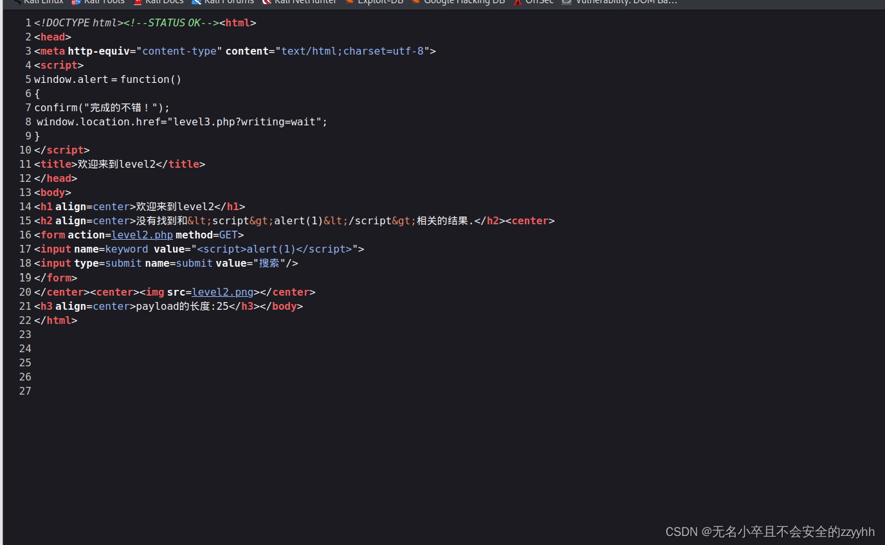Open the level2.png image source link
Image resolution: width=885 pixels, height=545 pixels.
pos(223,292)
